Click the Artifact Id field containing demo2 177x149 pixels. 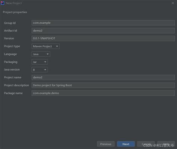click(103, 31)
